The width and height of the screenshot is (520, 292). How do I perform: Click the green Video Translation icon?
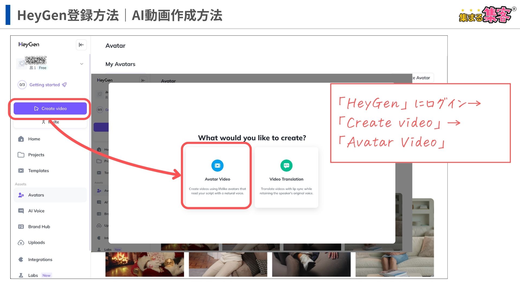pos(286,165)
